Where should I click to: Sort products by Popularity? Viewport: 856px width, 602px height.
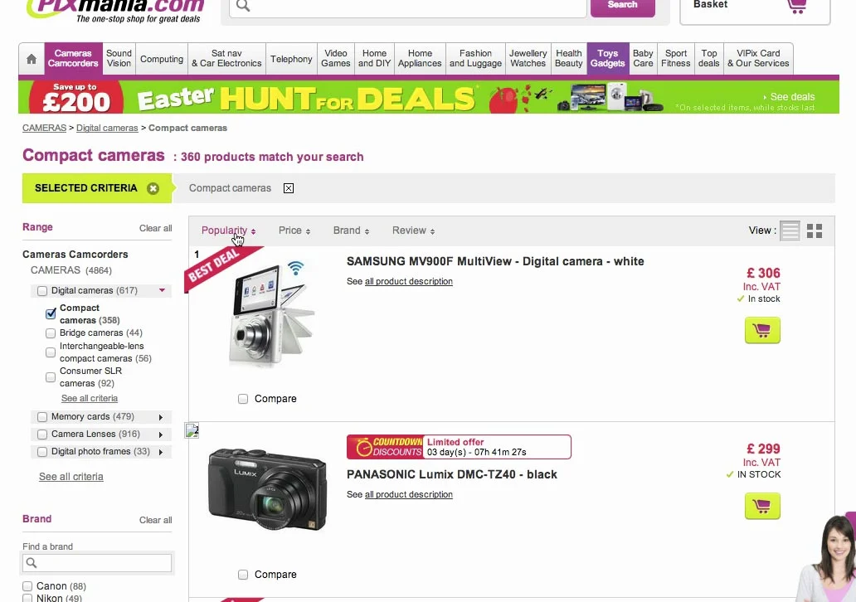[228, 231]
